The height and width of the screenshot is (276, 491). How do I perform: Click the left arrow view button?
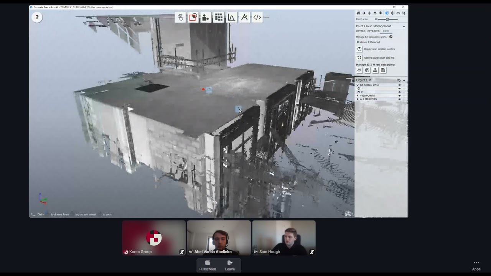tap(369, 13)
